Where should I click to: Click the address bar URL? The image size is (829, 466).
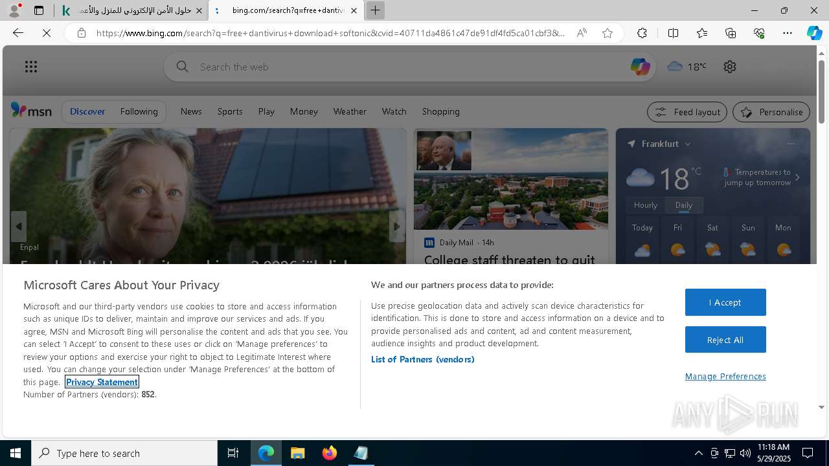tap(330, 33)
